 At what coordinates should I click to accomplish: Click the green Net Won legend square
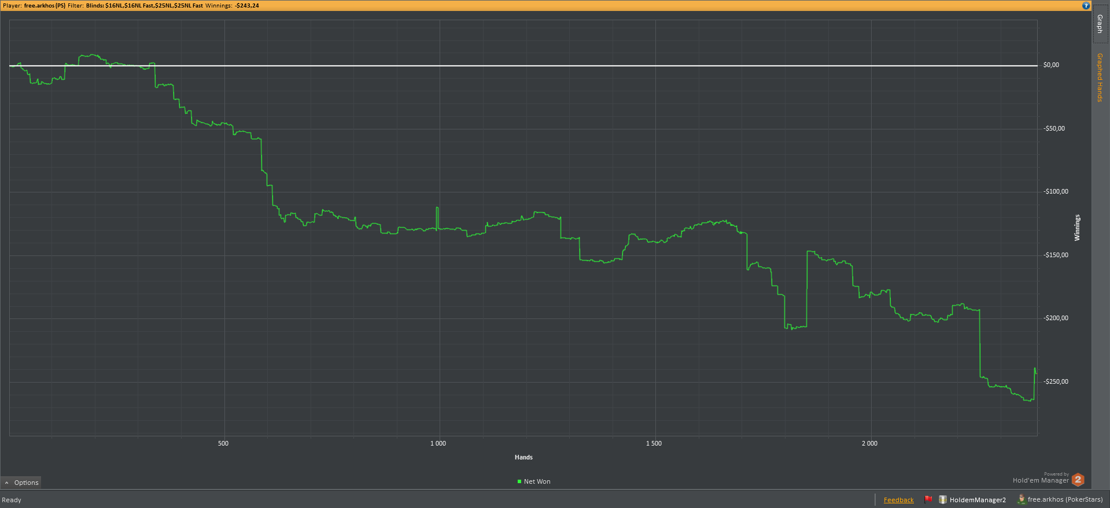click(x=519, y=481)
